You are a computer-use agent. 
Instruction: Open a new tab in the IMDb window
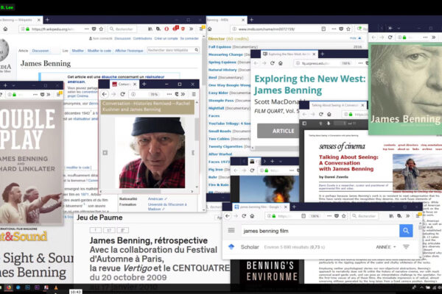click(x=251, y=20)
